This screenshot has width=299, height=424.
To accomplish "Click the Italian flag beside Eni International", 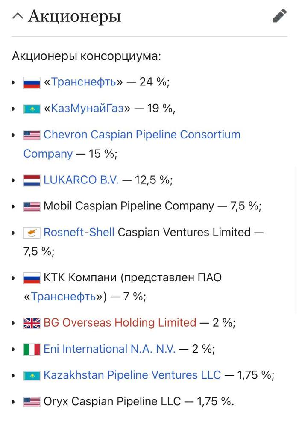I will click(32, 350).
